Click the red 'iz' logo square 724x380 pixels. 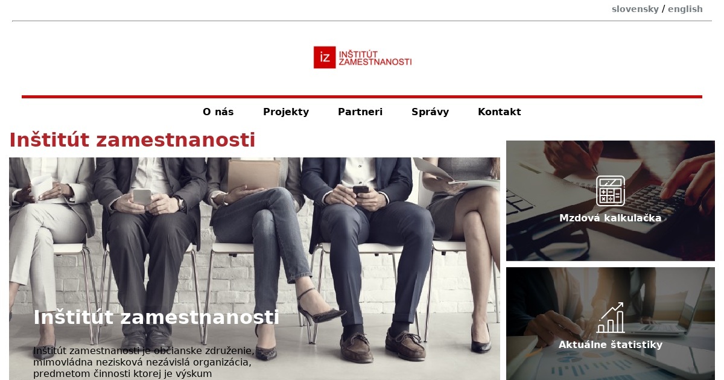(x=324, y=57)
